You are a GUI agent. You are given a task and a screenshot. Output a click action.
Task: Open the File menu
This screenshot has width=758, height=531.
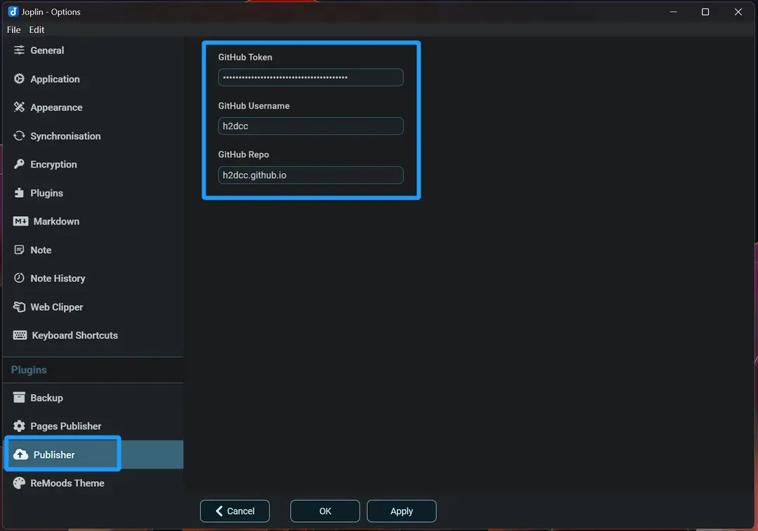click(x=14, y=29)
